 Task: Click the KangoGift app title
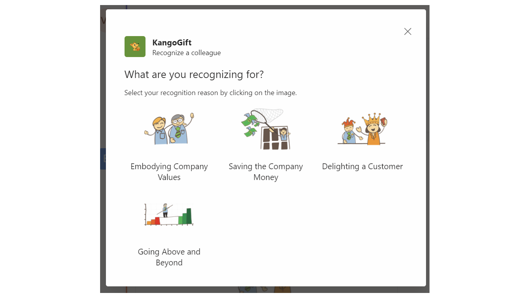(172, 43)
